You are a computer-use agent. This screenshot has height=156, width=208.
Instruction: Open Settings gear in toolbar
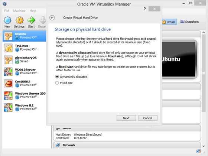click(19, 20)
